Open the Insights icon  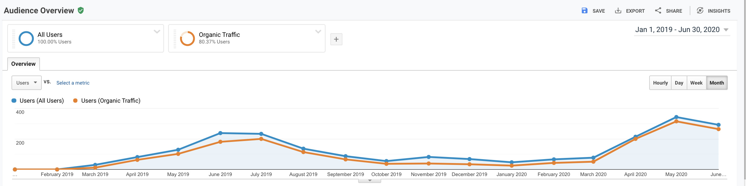(700, 11)
